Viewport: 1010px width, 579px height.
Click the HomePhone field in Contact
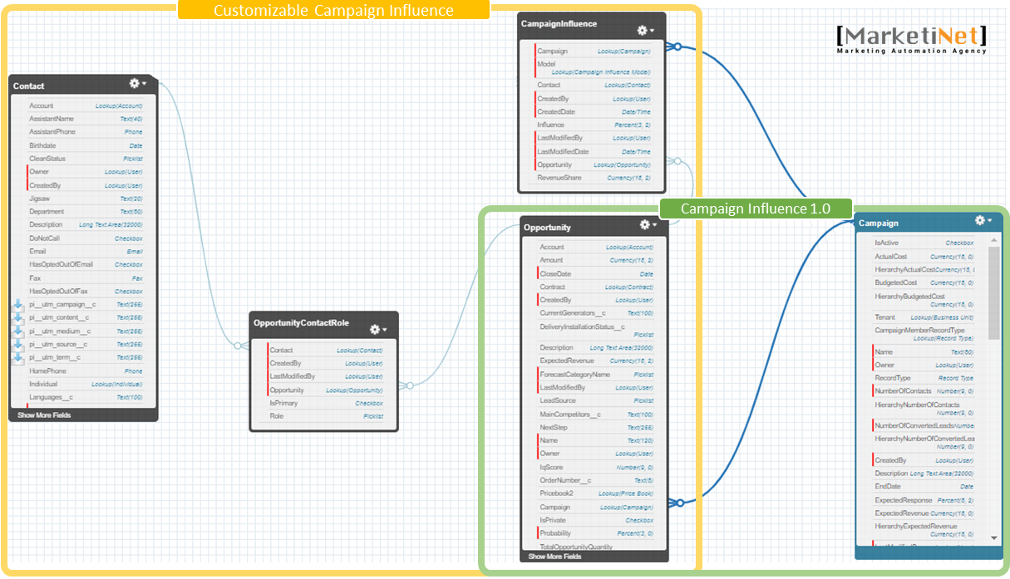[86, 371]
